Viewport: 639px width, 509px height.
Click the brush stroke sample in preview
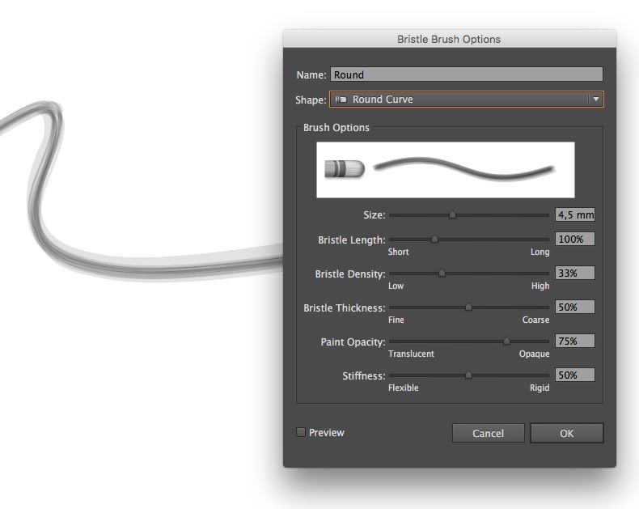tap(464, 168)
